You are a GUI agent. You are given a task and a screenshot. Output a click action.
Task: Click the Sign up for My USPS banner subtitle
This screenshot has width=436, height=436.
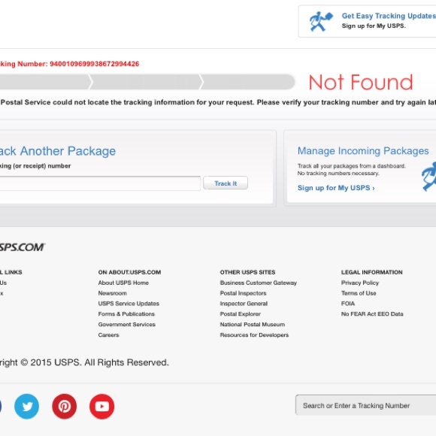(x=374, y=26)
